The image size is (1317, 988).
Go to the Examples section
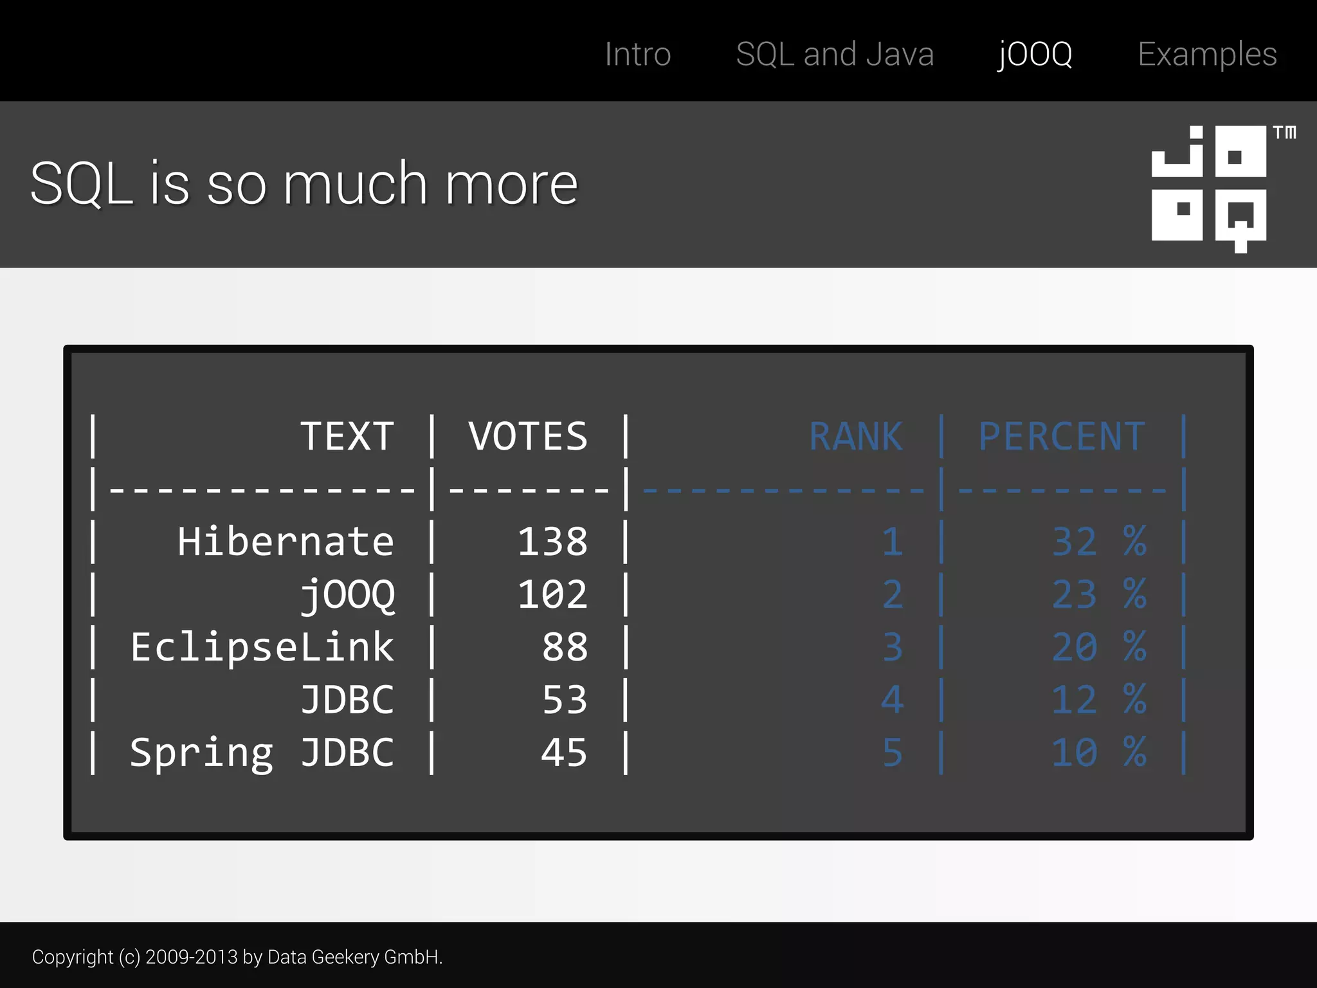(1207, 55)
